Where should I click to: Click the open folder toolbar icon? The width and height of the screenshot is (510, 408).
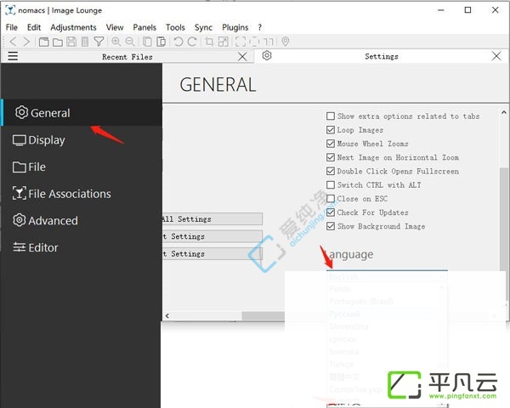click(x=57, y=42)
